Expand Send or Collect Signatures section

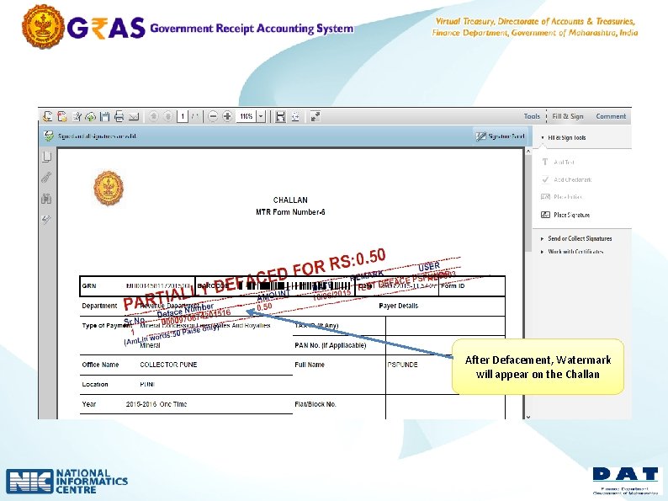576,239
